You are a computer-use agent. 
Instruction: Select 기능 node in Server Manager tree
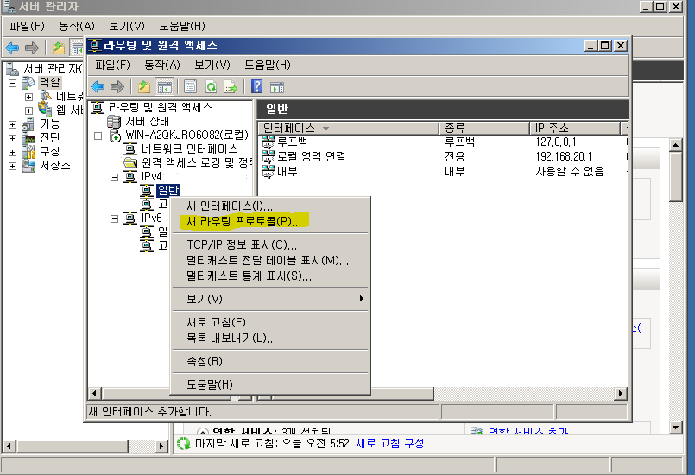point(50,123)
